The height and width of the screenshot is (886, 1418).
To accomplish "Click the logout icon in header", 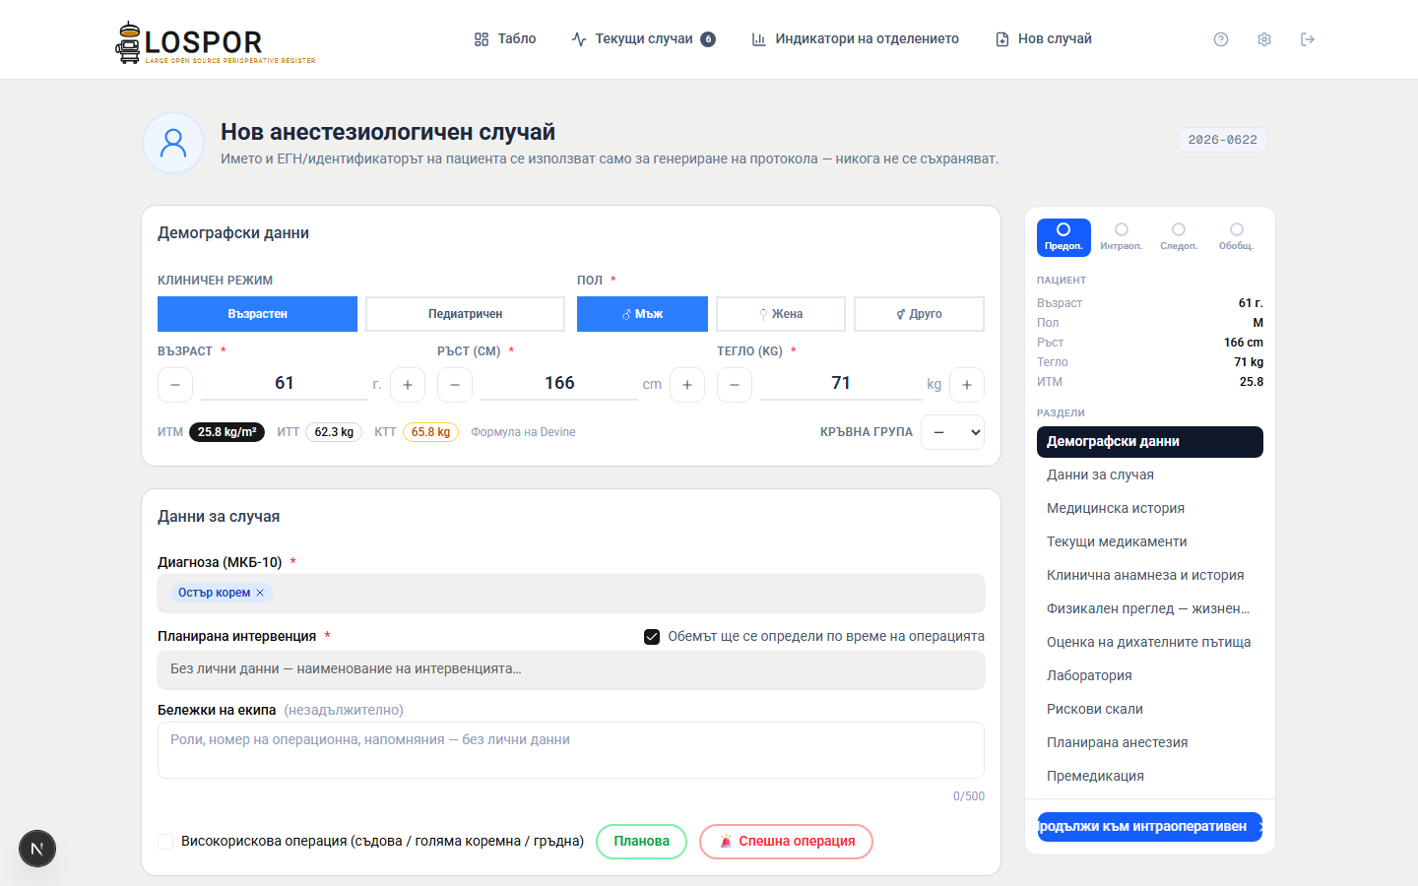I will point(1308,39).
